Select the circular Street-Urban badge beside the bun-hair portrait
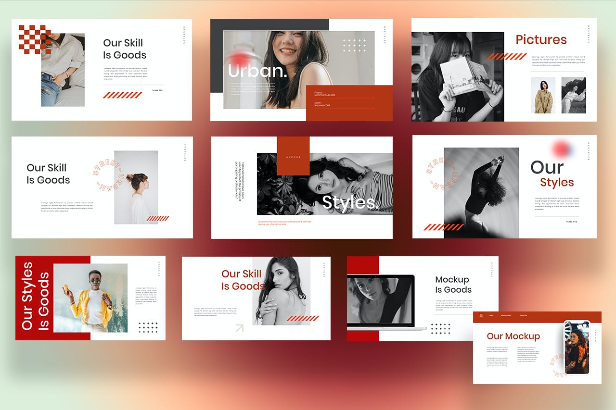This screenshot has width=616, height=410. coord(108,176)
